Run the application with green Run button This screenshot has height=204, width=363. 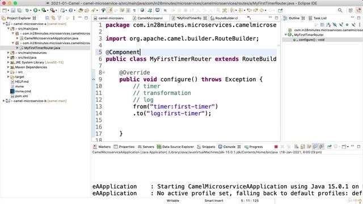[35, 10]
